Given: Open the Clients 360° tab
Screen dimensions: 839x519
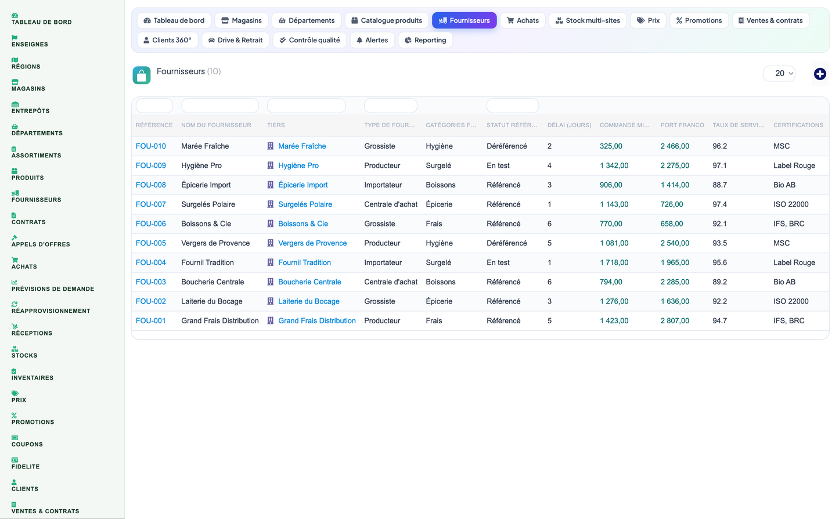Looking at the screenshot, I should tap(168, 40).
